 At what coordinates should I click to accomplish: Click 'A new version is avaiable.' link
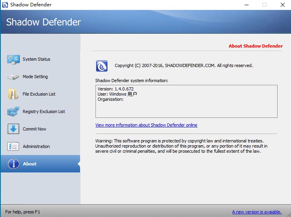pyautogui.click(x=257, y=212)
